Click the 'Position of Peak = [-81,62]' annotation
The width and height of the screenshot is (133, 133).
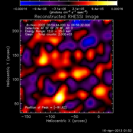click(x=46, y=107)
